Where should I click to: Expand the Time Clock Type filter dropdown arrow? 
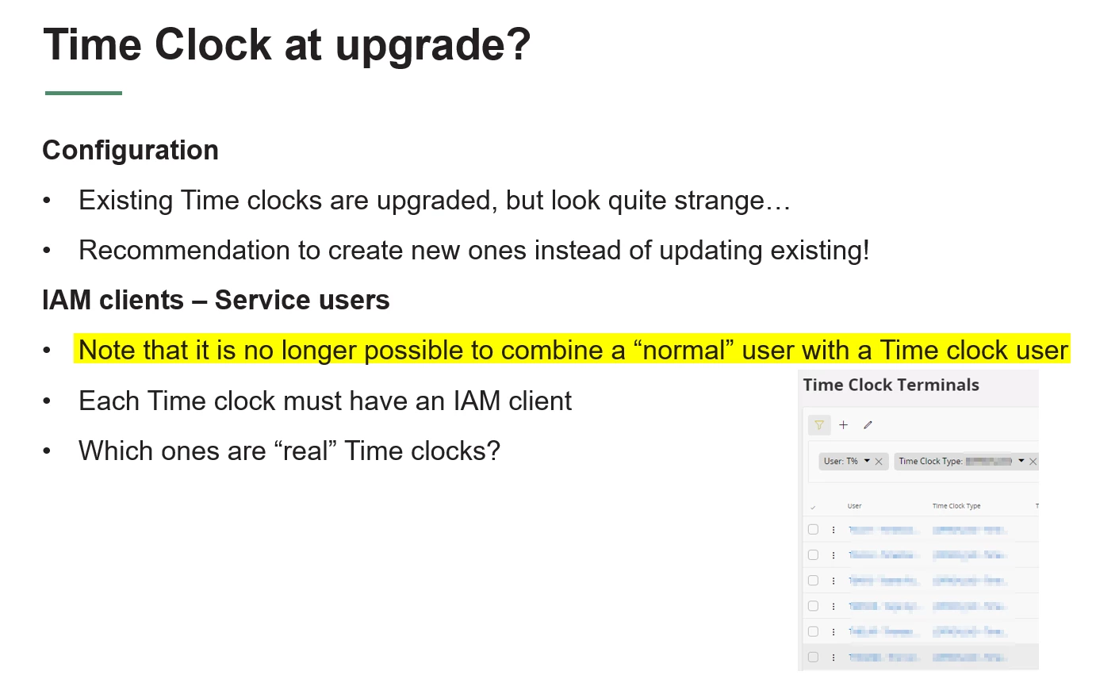[x=1021, y=461]
